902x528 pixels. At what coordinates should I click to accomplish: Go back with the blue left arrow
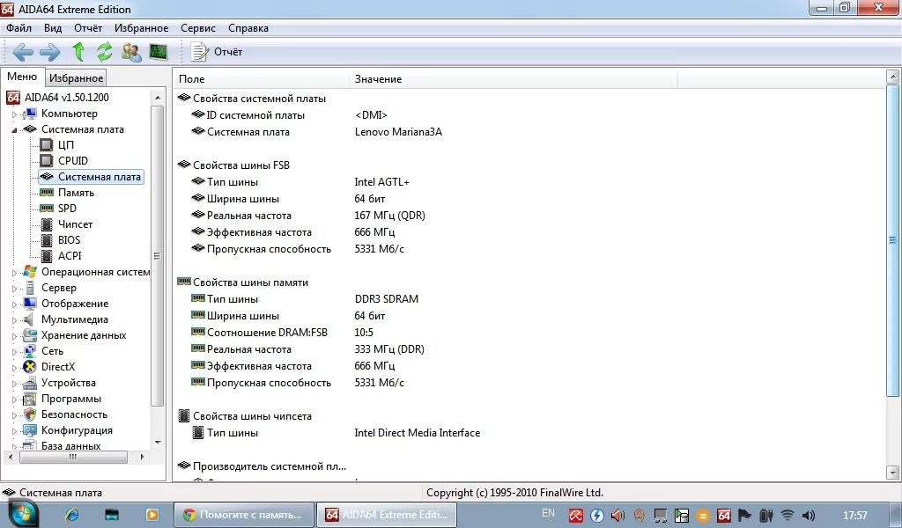click(22, 52)
